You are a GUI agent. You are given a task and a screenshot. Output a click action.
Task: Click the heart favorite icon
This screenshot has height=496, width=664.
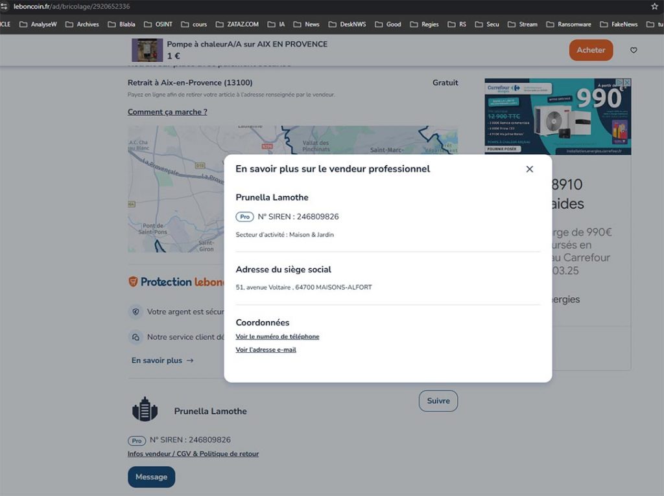[x=634, y=51]
